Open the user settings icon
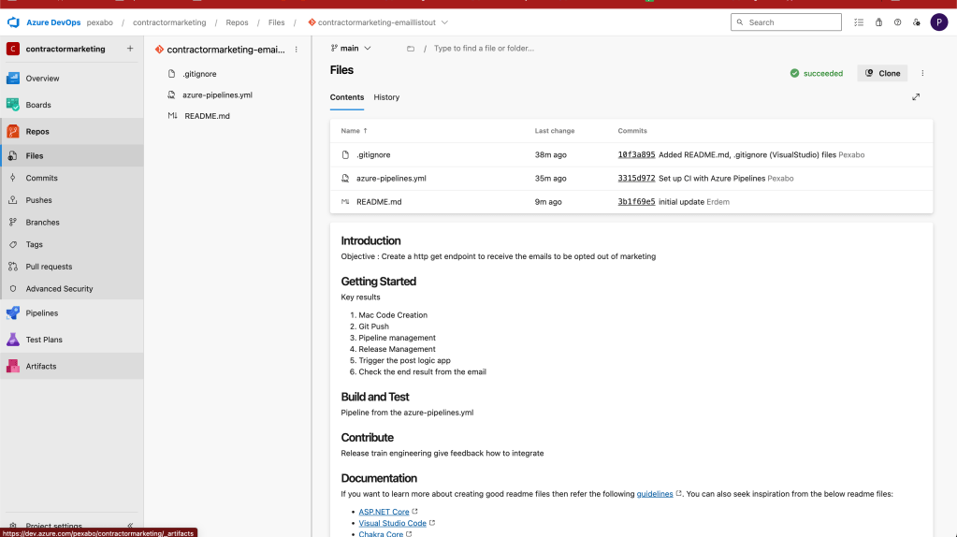This screenshot has height=537, width=957. click(x=916, y=22)
